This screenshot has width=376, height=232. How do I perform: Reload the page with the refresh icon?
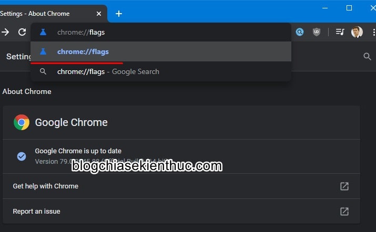pos(22,32)
